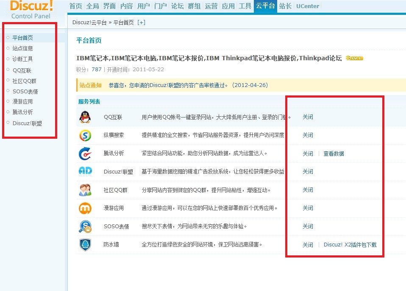Select 腾讯分析 in the sidebar
The image size is (406, 291).
pos(23,112)
